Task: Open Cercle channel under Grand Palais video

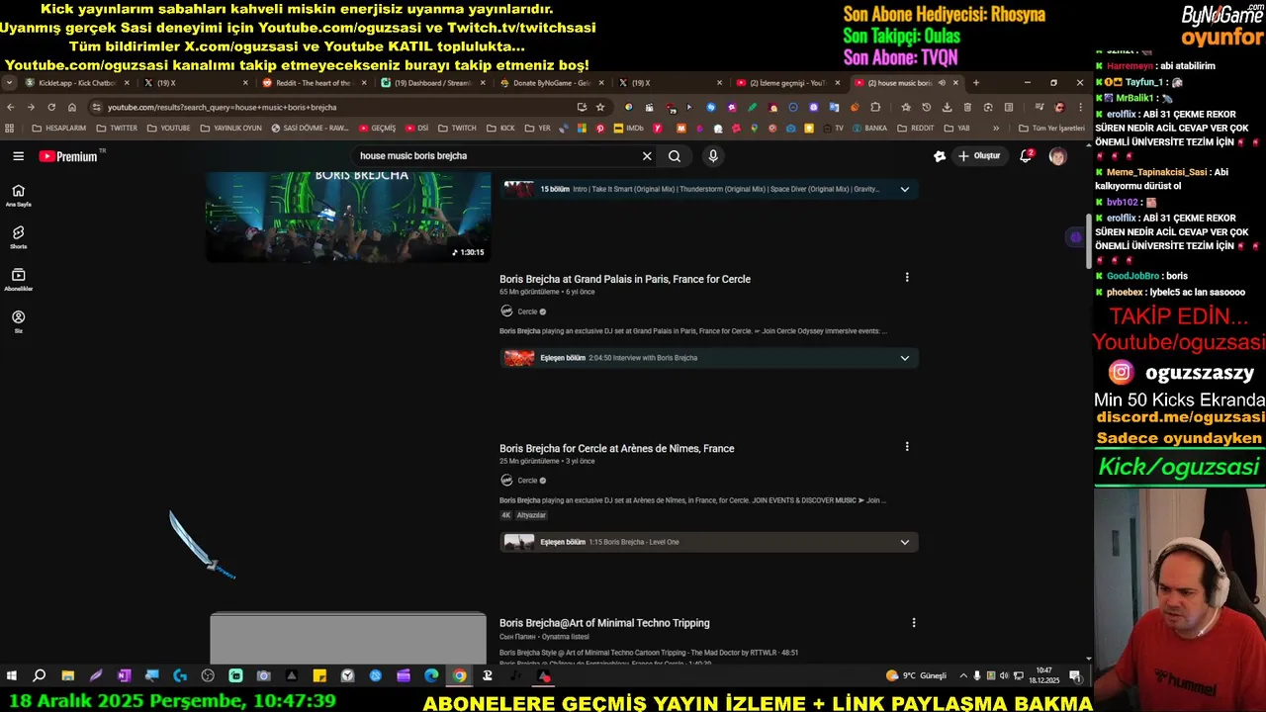Action: 527,311
